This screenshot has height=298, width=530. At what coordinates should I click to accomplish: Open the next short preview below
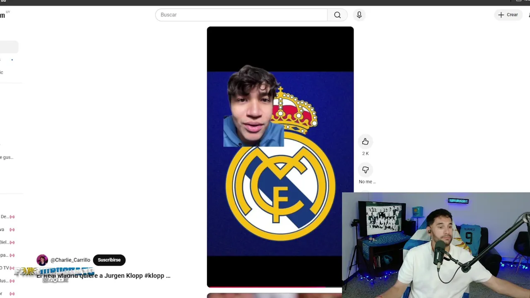tap(275, 296)
